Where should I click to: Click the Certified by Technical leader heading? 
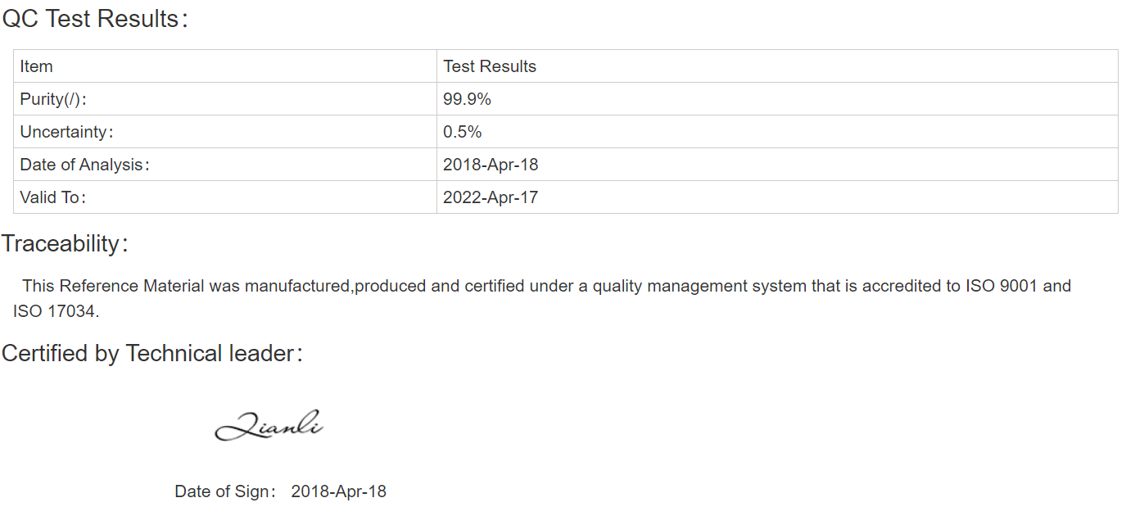(152, 354)
